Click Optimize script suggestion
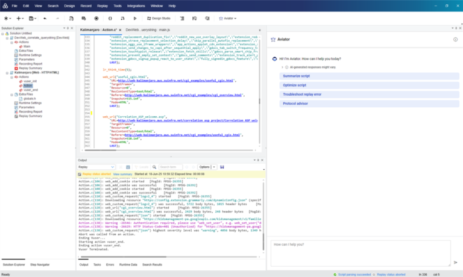463x277 pixels. click(369, 86)
